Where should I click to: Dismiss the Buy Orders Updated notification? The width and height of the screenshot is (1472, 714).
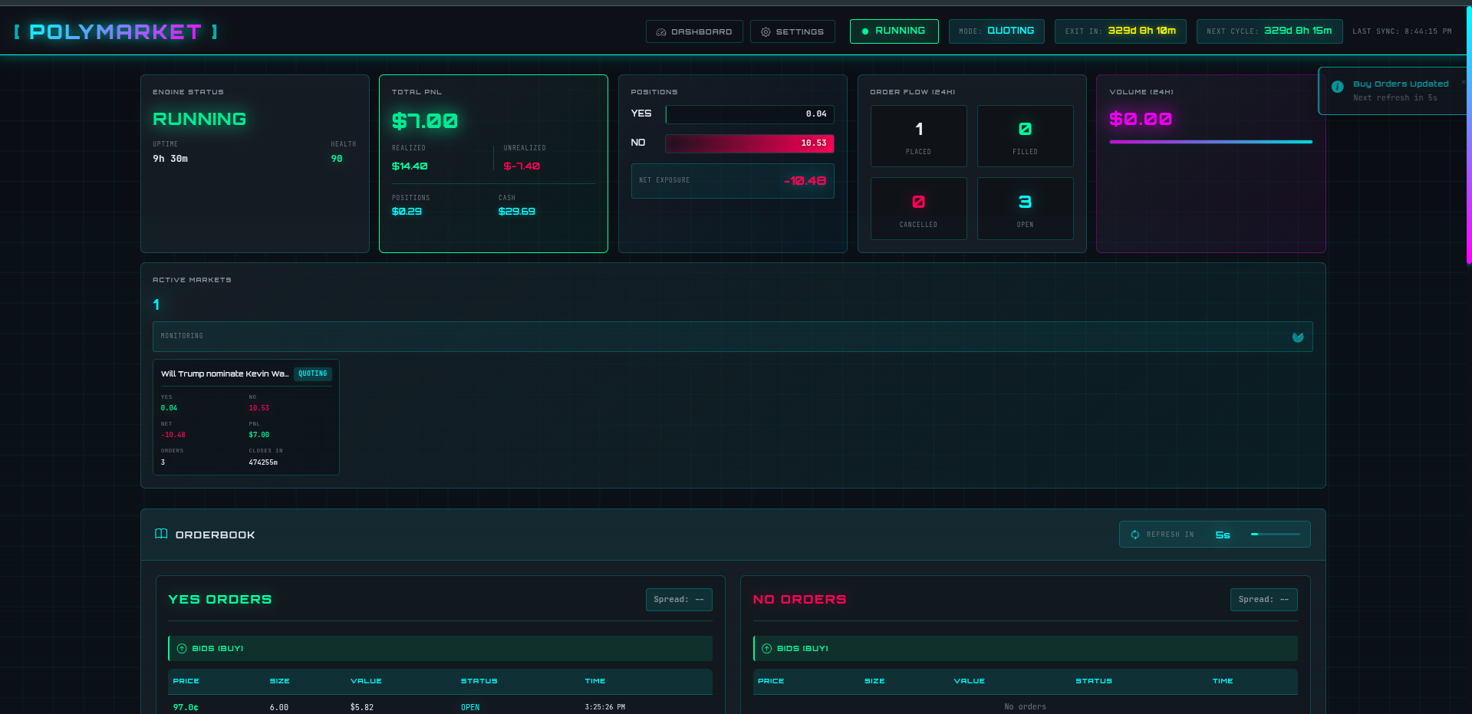pyautogui.click(x=1465, y=81)
